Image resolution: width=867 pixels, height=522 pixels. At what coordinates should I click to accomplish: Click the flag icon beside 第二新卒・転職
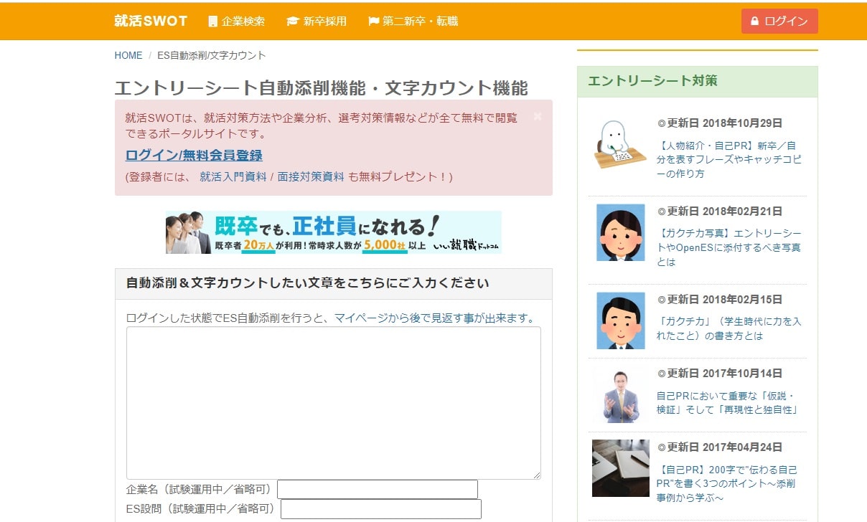373,22
